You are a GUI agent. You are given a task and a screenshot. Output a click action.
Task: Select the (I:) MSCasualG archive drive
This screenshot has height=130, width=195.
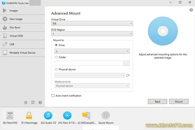(86, 115)
